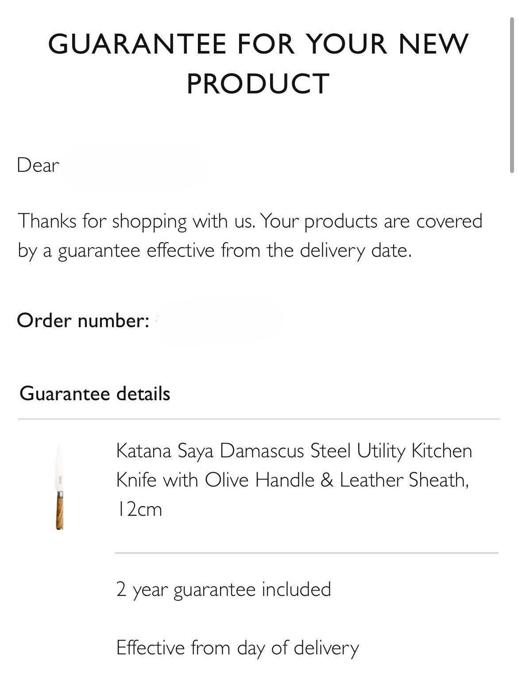Click the 'Effective from day of delivery' text
This screenshot has height=688, width=518.
(x=237, y=648)
